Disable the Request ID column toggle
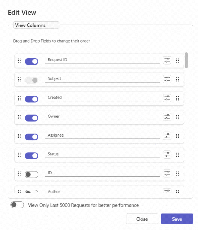The image size is (198, 230). point(31,62)
